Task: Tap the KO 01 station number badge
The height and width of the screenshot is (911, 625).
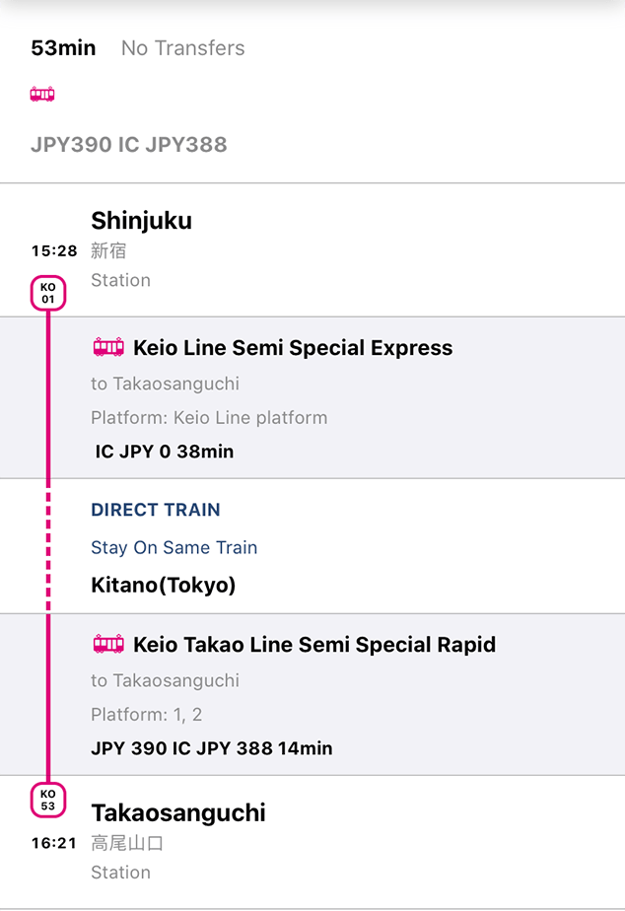Action: tap(47, 293)
